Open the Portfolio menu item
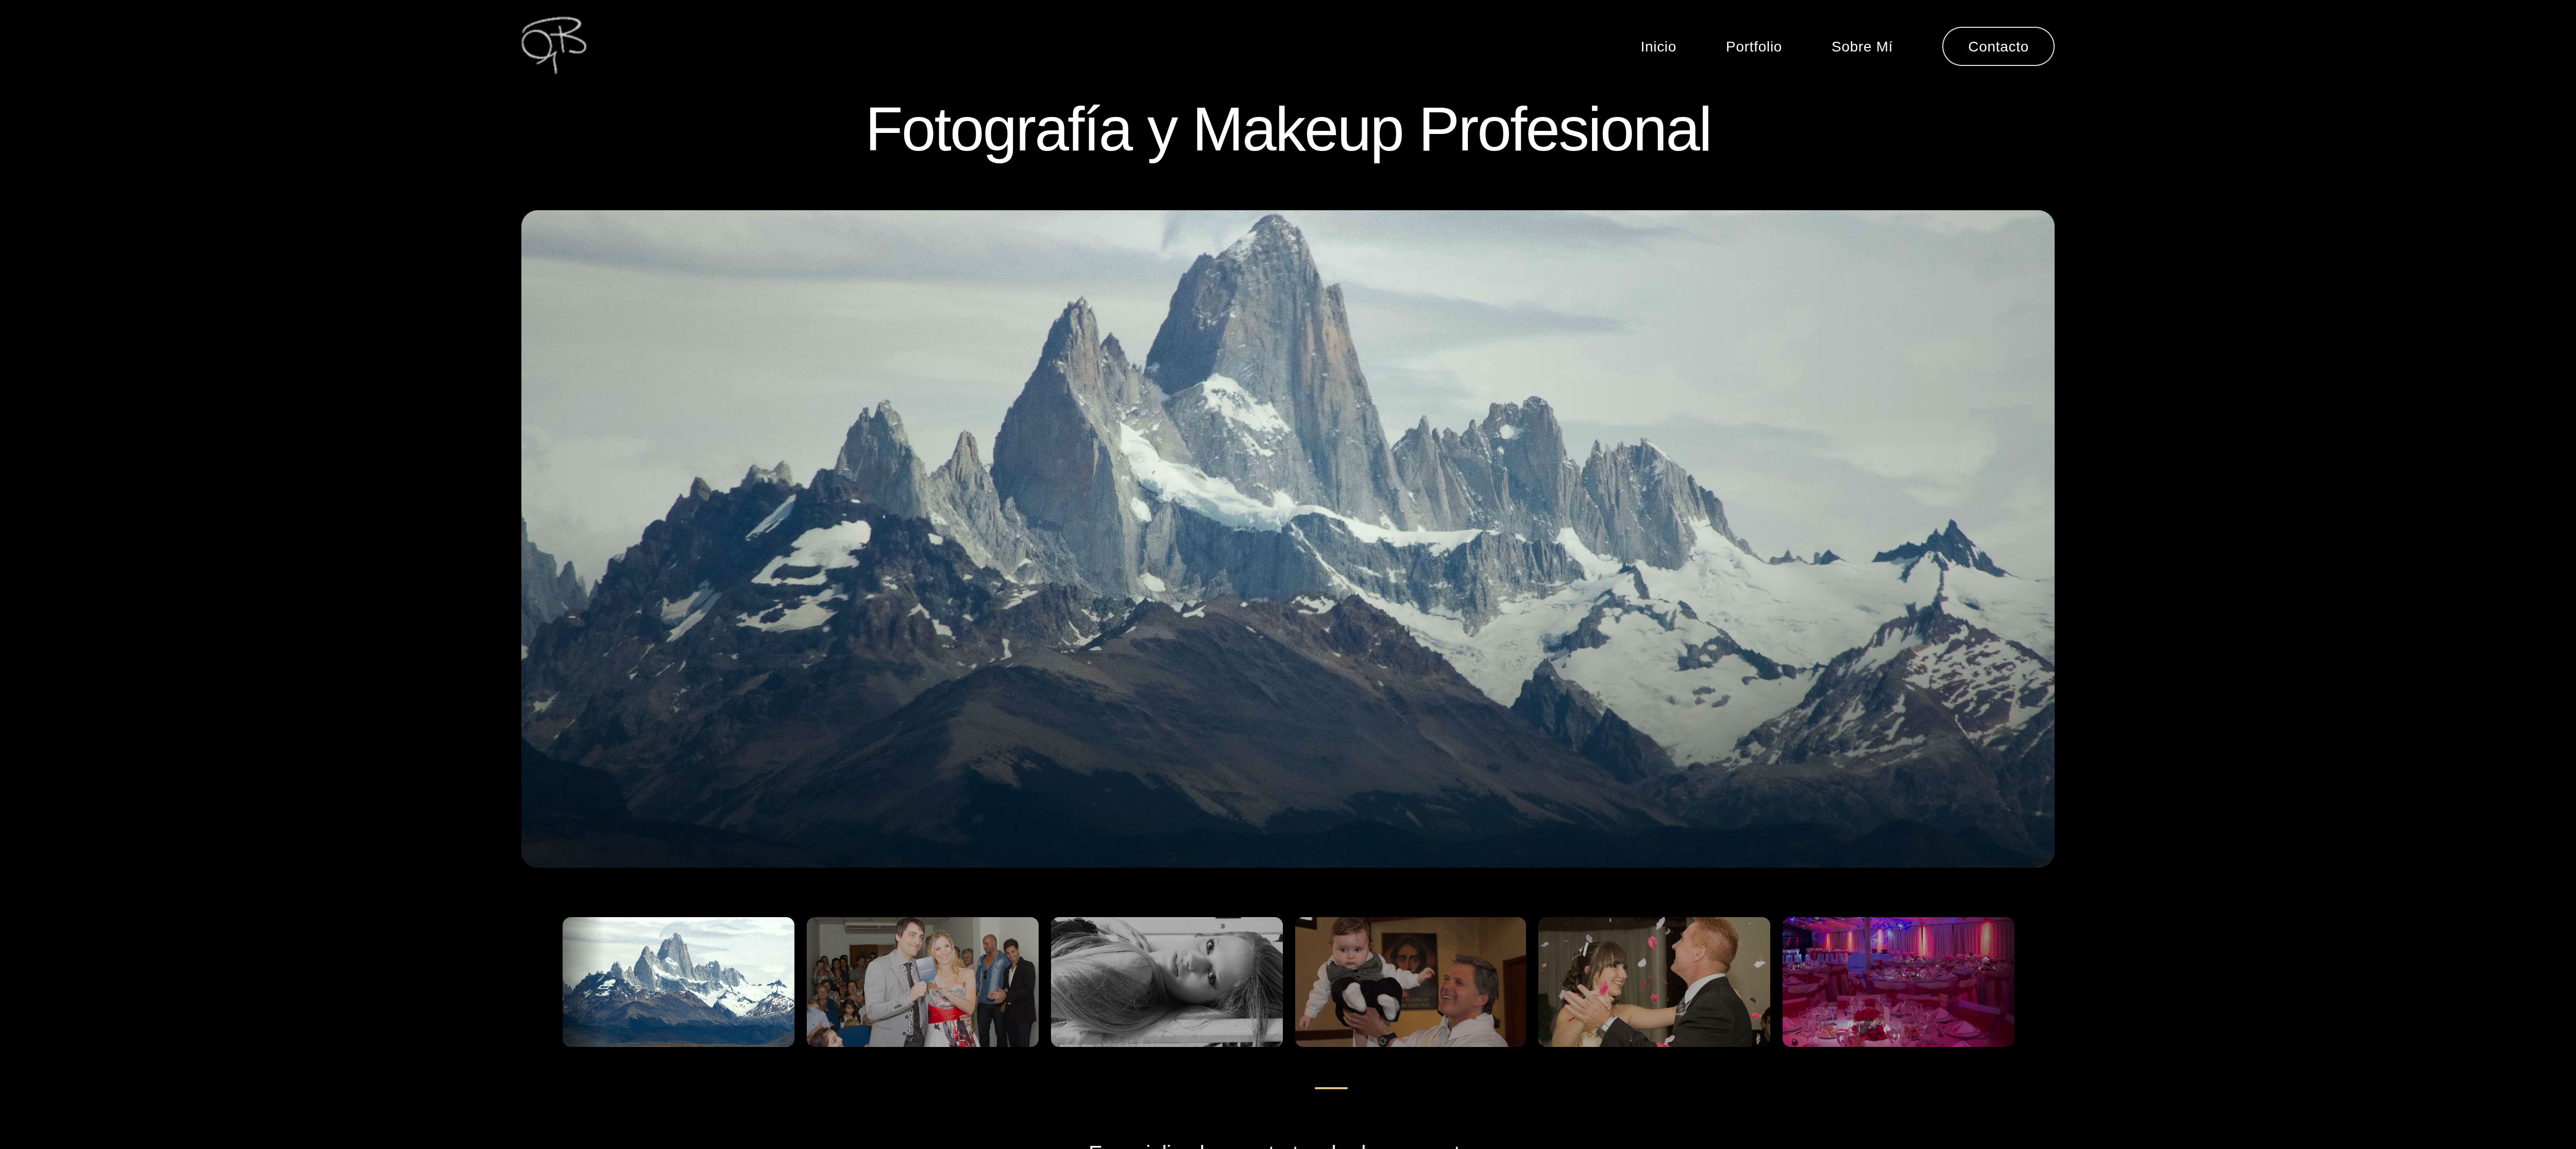Image resolution: width=2576 pixels, height=1149 pixels. (1753, 47)
